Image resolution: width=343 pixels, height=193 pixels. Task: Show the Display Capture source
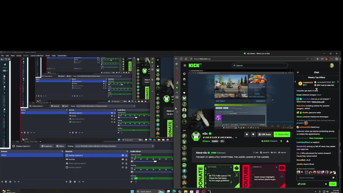click(123, 167)
